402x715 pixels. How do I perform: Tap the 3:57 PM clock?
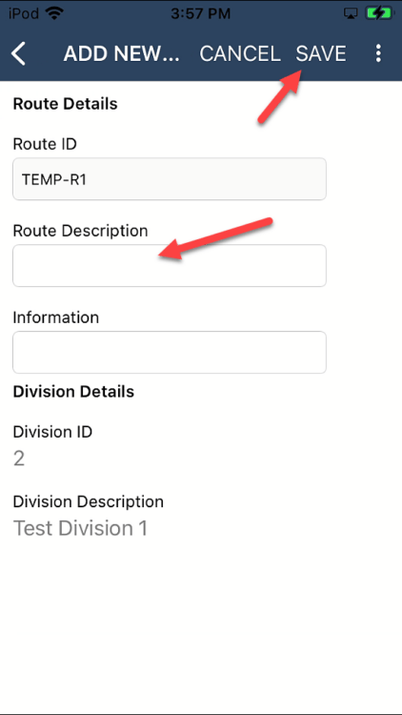tap(201, 13)
